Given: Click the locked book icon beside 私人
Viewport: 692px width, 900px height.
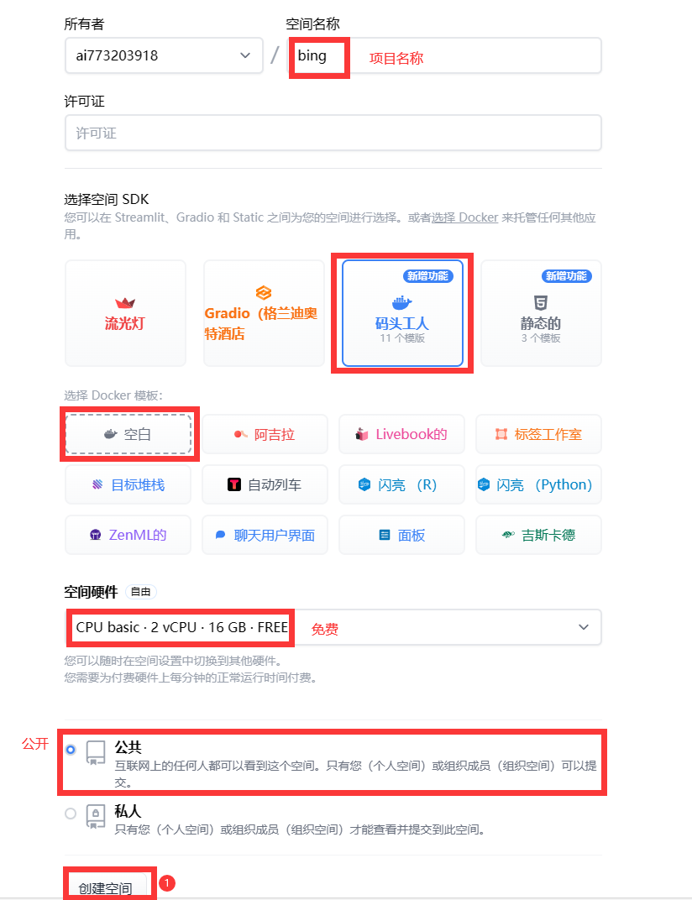Looking at the screenshot, I should click(x=96, y=816).
